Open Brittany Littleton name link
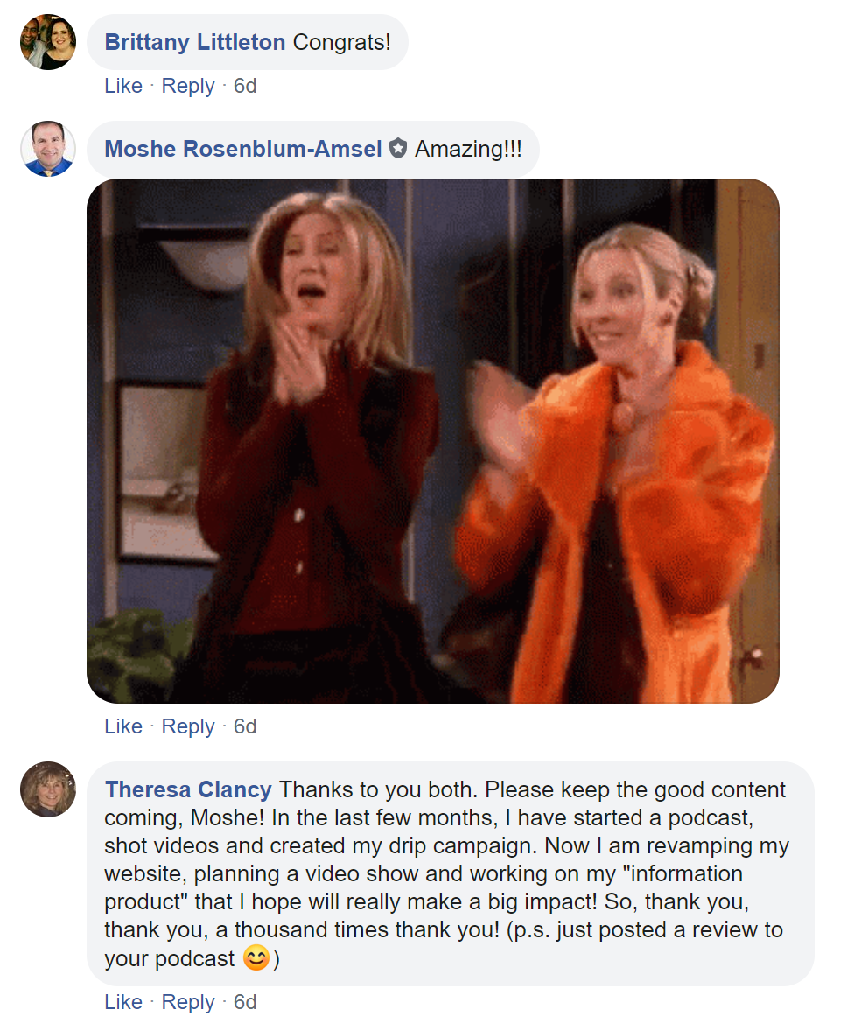Screen dimensions: 868x1024 194,42
